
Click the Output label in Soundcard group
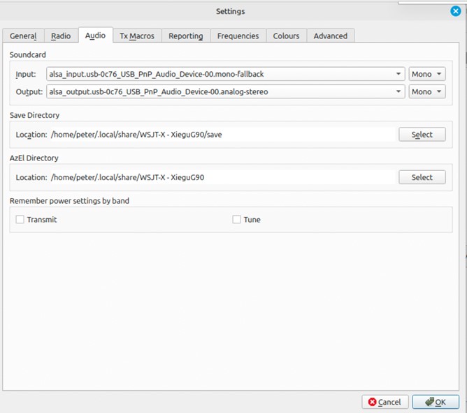29,91
